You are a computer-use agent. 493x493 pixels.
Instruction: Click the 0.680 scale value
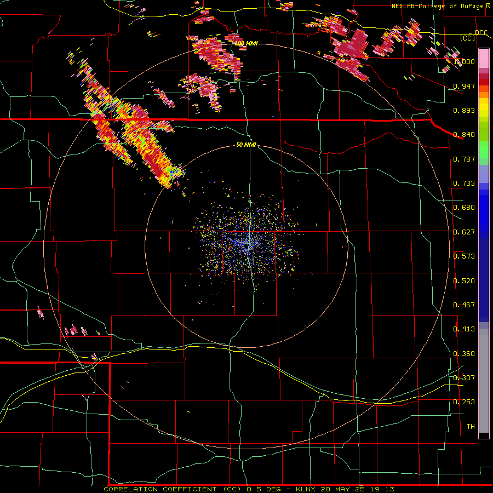(464, 208)
